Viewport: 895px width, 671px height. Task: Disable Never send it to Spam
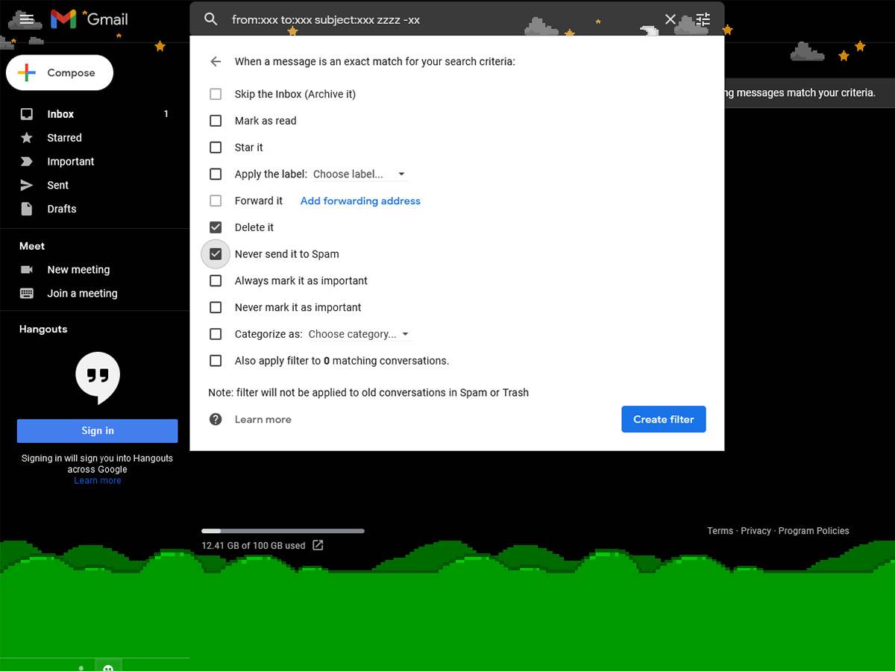[216, 253]
